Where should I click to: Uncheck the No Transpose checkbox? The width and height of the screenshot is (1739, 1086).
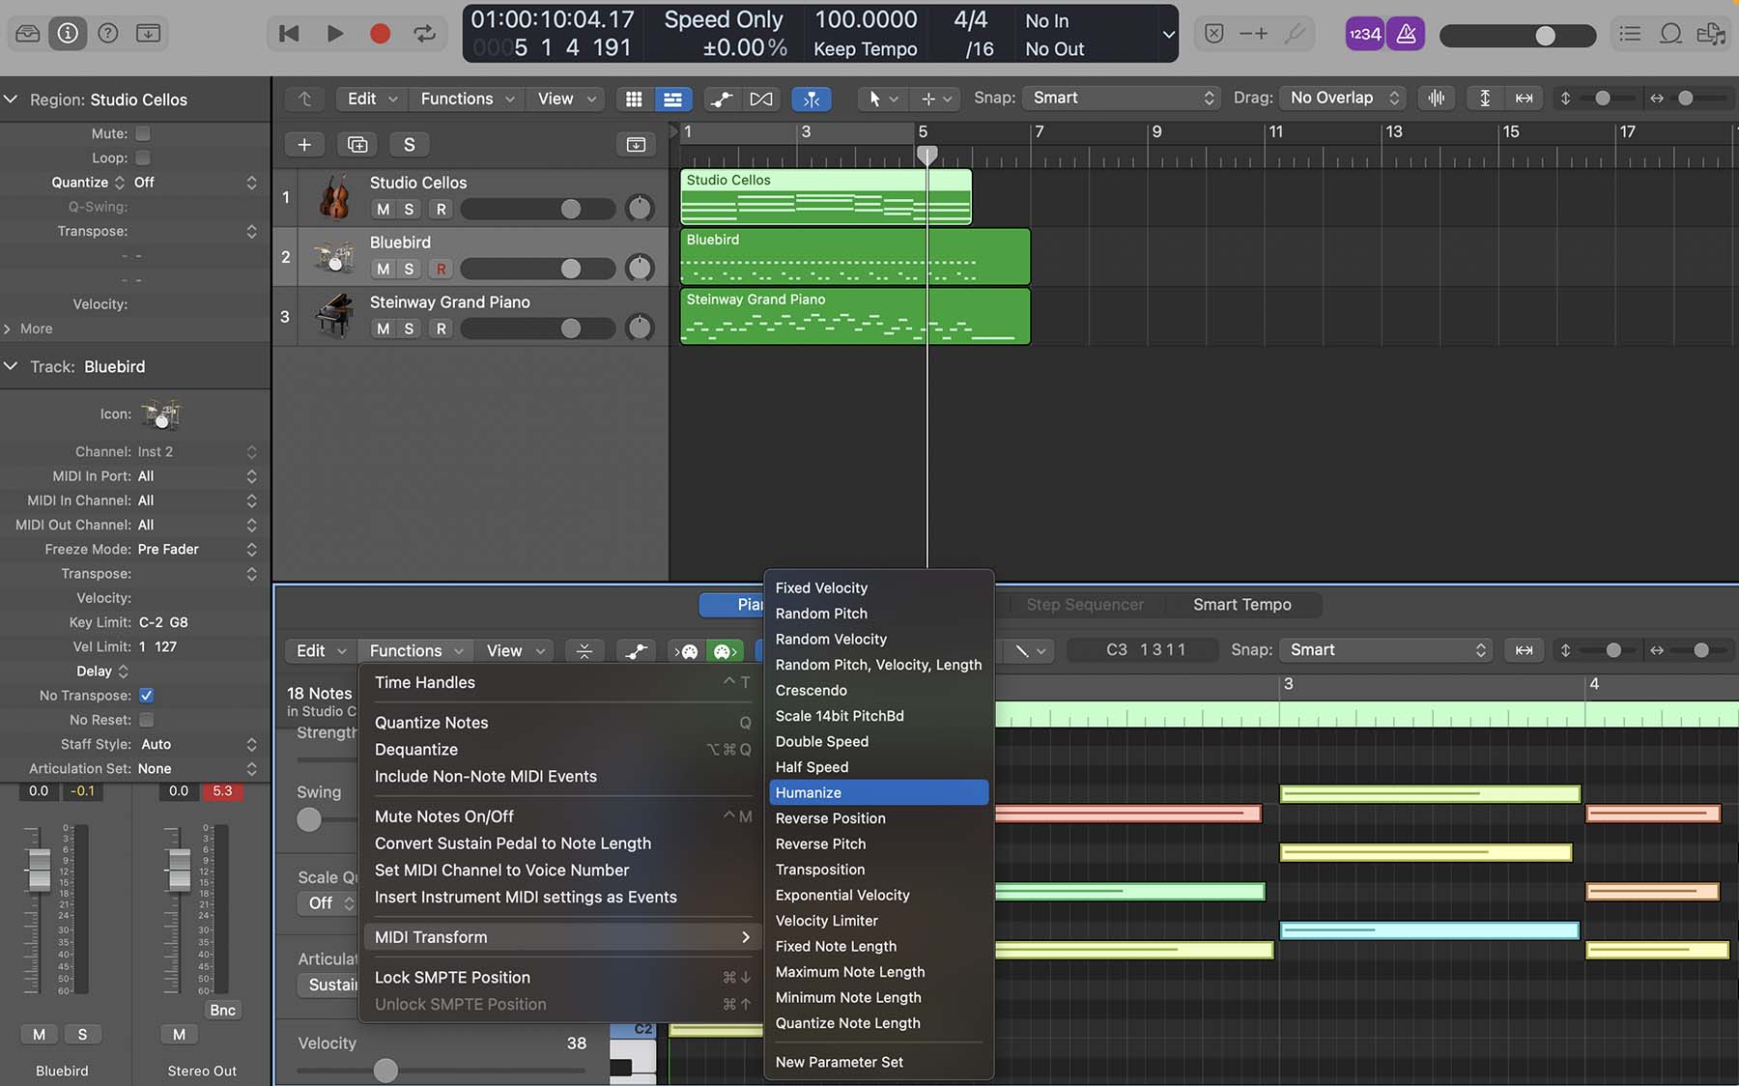[146, 696]
